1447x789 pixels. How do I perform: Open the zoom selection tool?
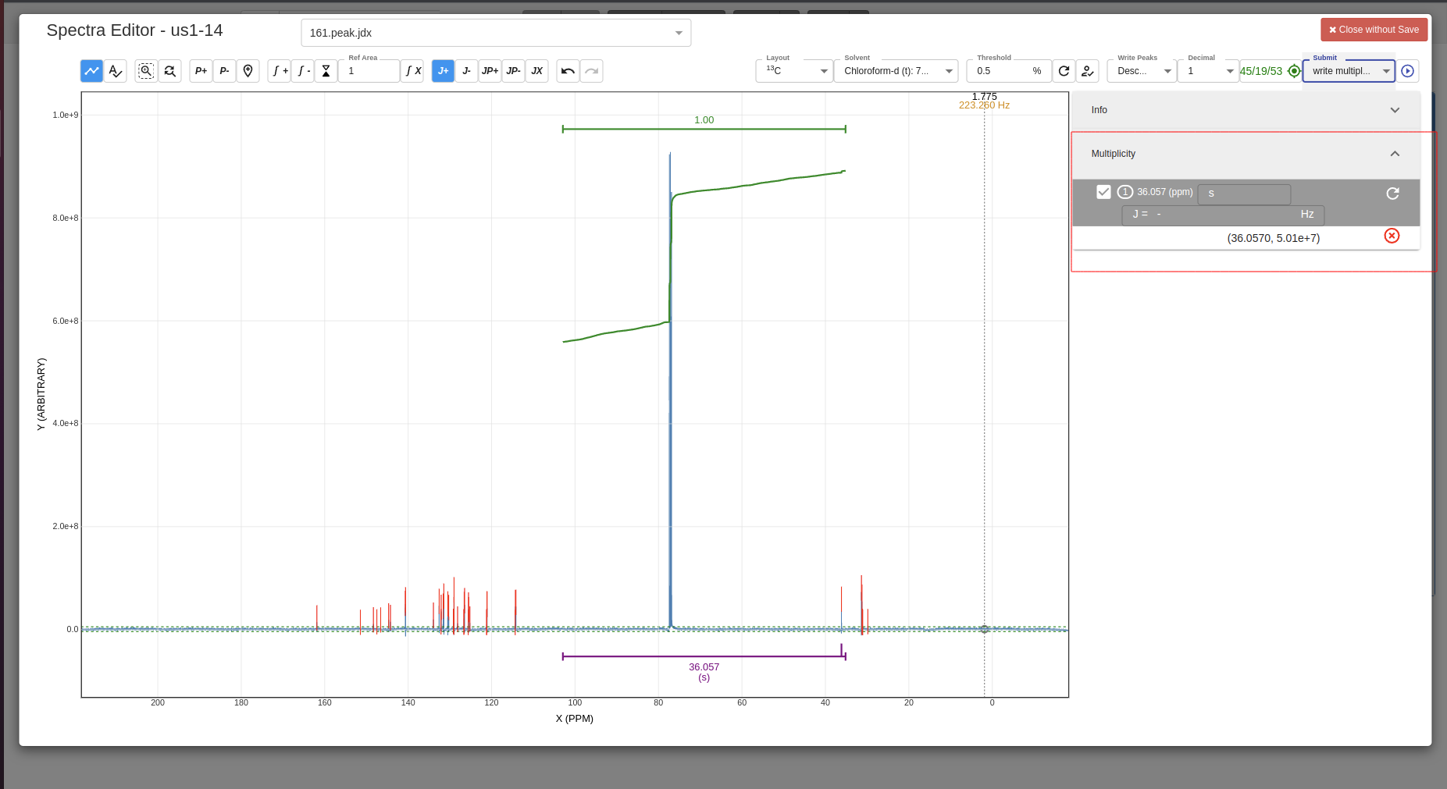146,71
